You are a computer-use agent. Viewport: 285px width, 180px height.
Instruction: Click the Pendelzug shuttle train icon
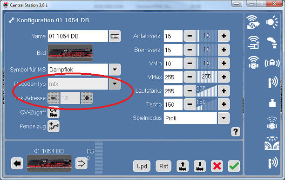(54, 126)
